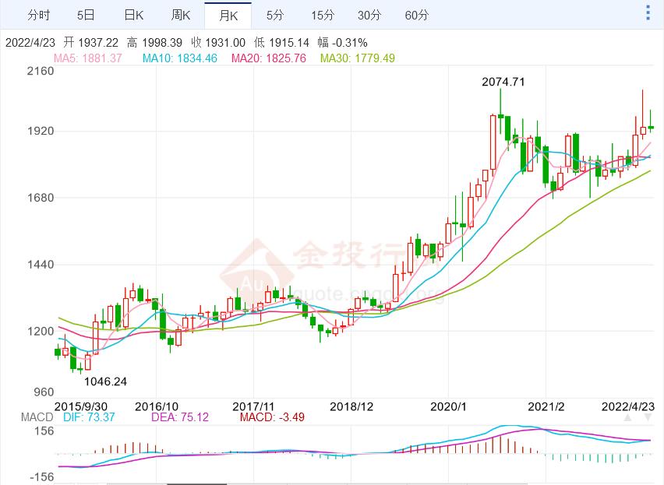The image size is (664, 485).
Task: Click the dark scrollbar thumb below MACD chart
Action: coord(197,483)
